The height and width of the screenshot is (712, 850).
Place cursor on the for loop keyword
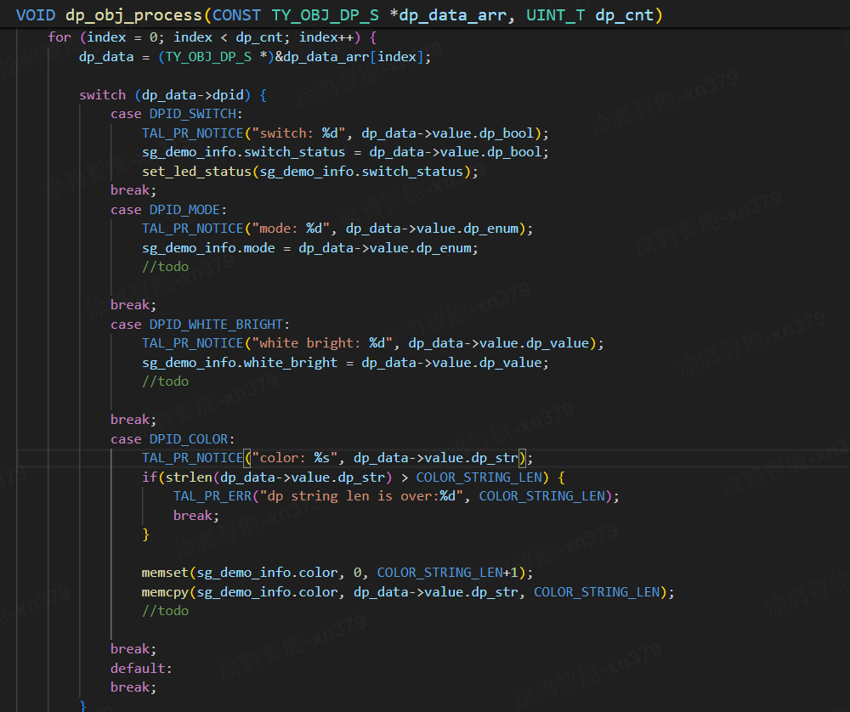(x=59, y=37)
